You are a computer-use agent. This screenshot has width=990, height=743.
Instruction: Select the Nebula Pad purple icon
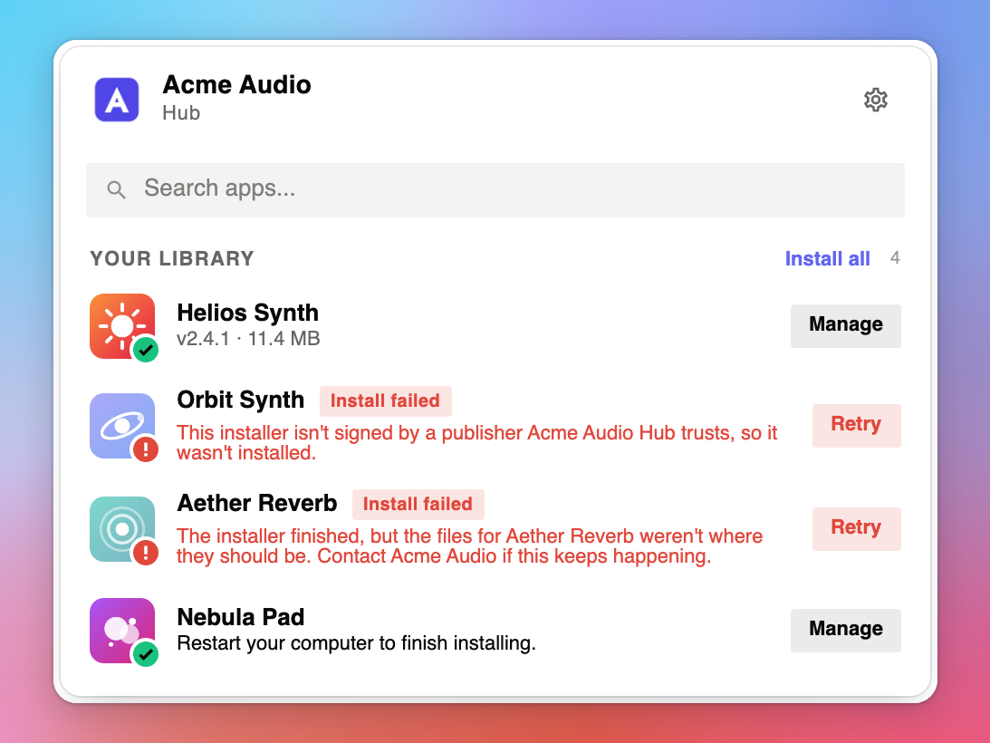[x=122, y=631]
